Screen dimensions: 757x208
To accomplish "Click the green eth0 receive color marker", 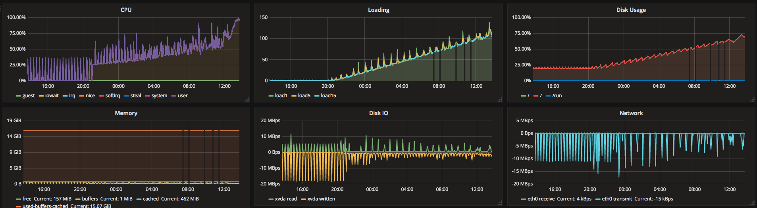I will (524, 199).
